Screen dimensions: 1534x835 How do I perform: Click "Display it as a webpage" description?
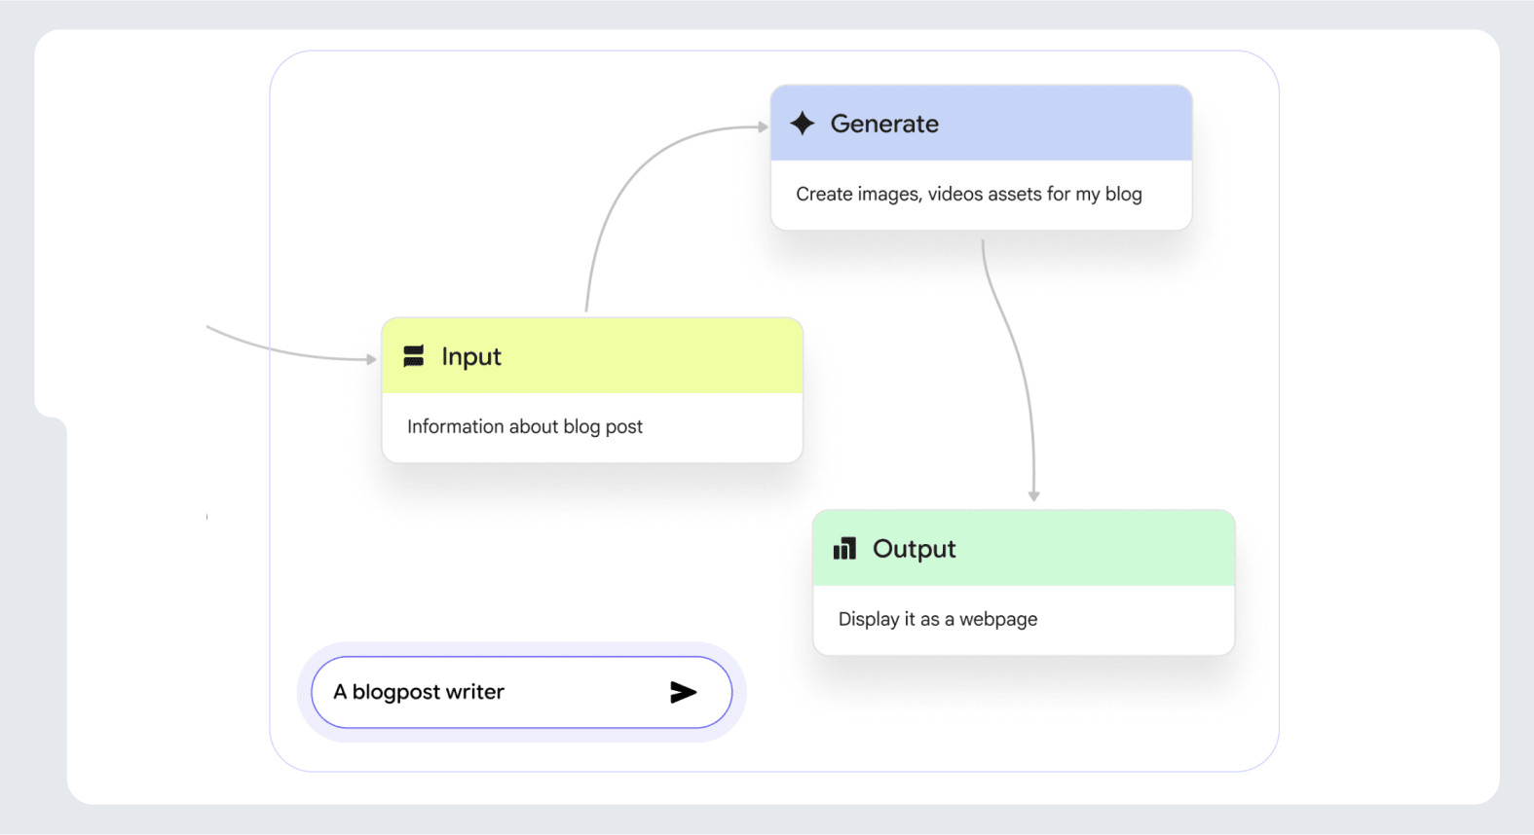point(938,620)
